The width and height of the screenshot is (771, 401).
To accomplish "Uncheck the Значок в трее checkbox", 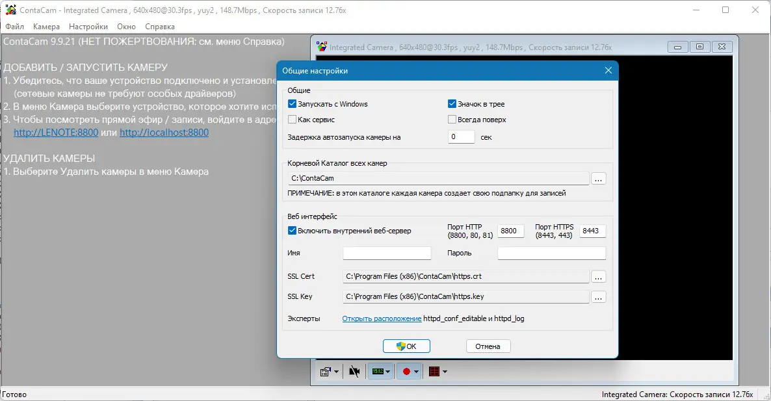I will click(x=452, y=104).
